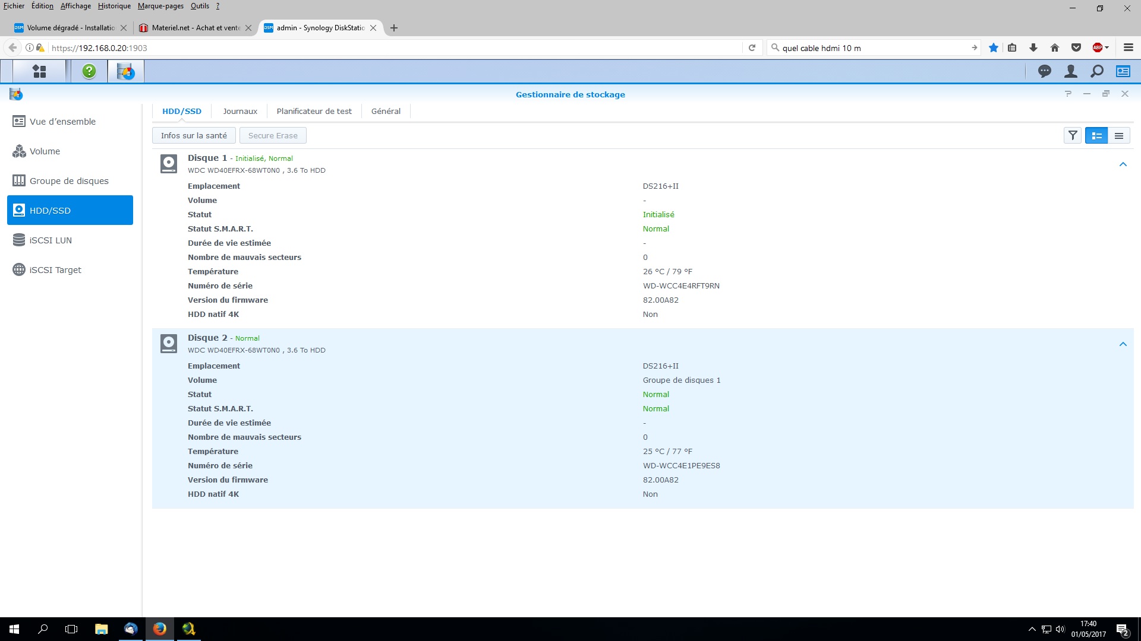Open the DSM main menu grid icon

tap(39, 71)
